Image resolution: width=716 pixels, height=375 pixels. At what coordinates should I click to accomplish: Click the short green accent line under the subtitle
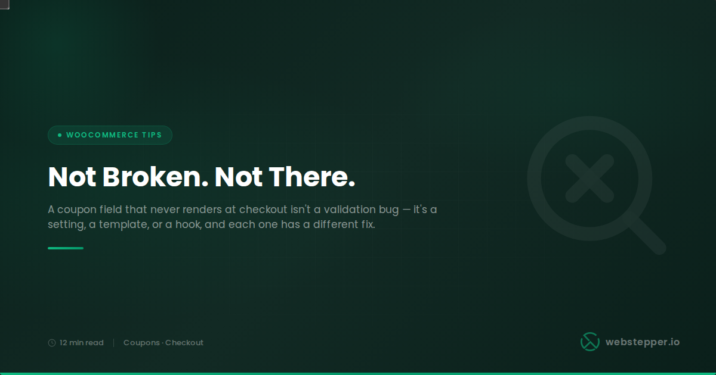tap(66, 248)
